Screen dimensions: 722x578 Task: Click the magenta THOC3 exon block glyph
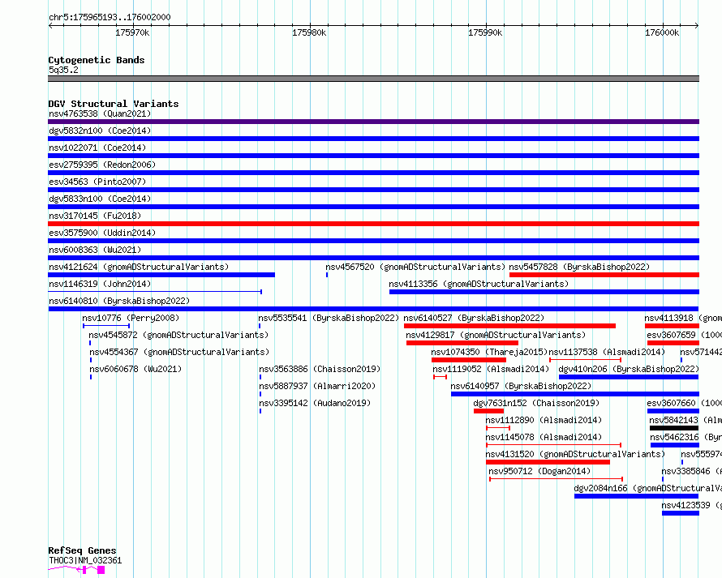101,570
